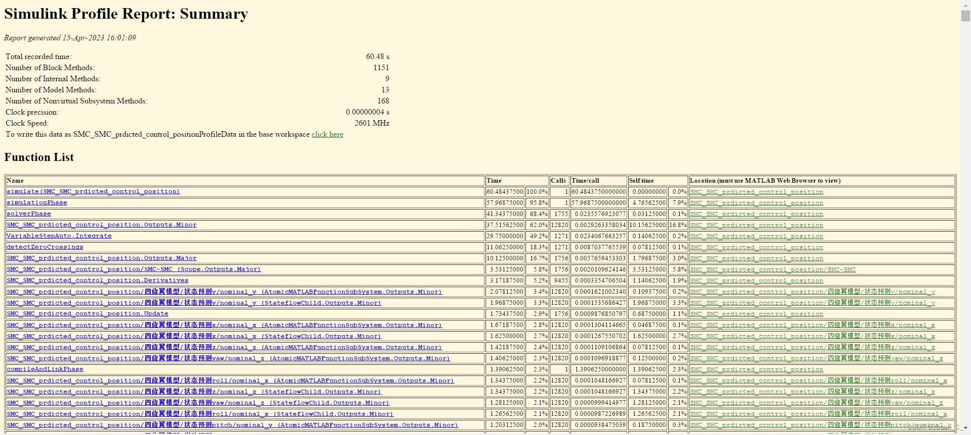Open the detectZeroCrossings link
Screen dimensions: 971x435
pyautogui.click(x=45, y=247)
